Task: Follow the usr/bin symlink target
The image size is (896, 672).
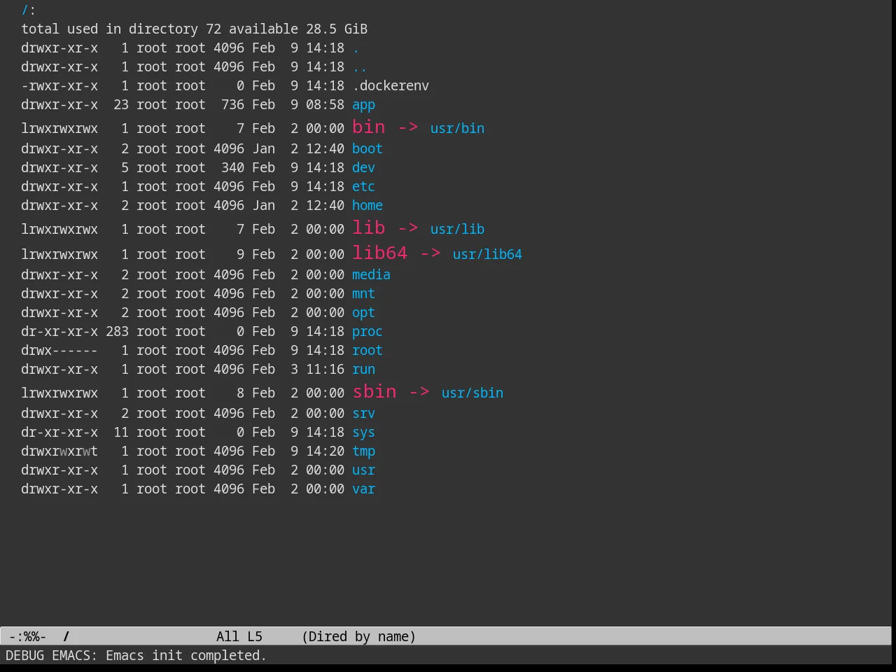Action: 457,128
